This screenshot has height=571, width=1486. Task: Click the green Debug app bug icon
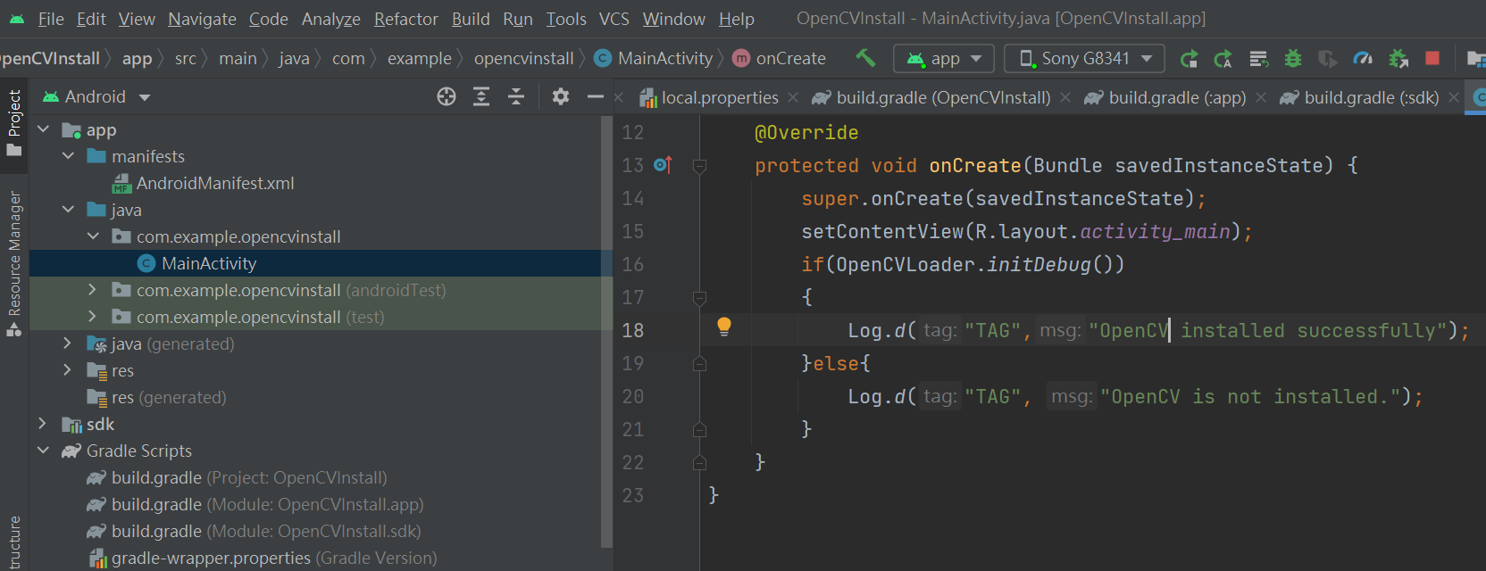[x=1293, y=59]
